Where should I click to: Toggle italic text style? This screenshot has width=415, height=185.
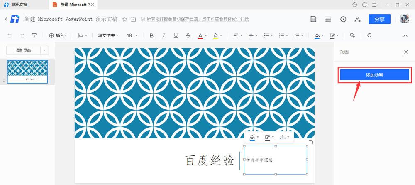point(164,36)
